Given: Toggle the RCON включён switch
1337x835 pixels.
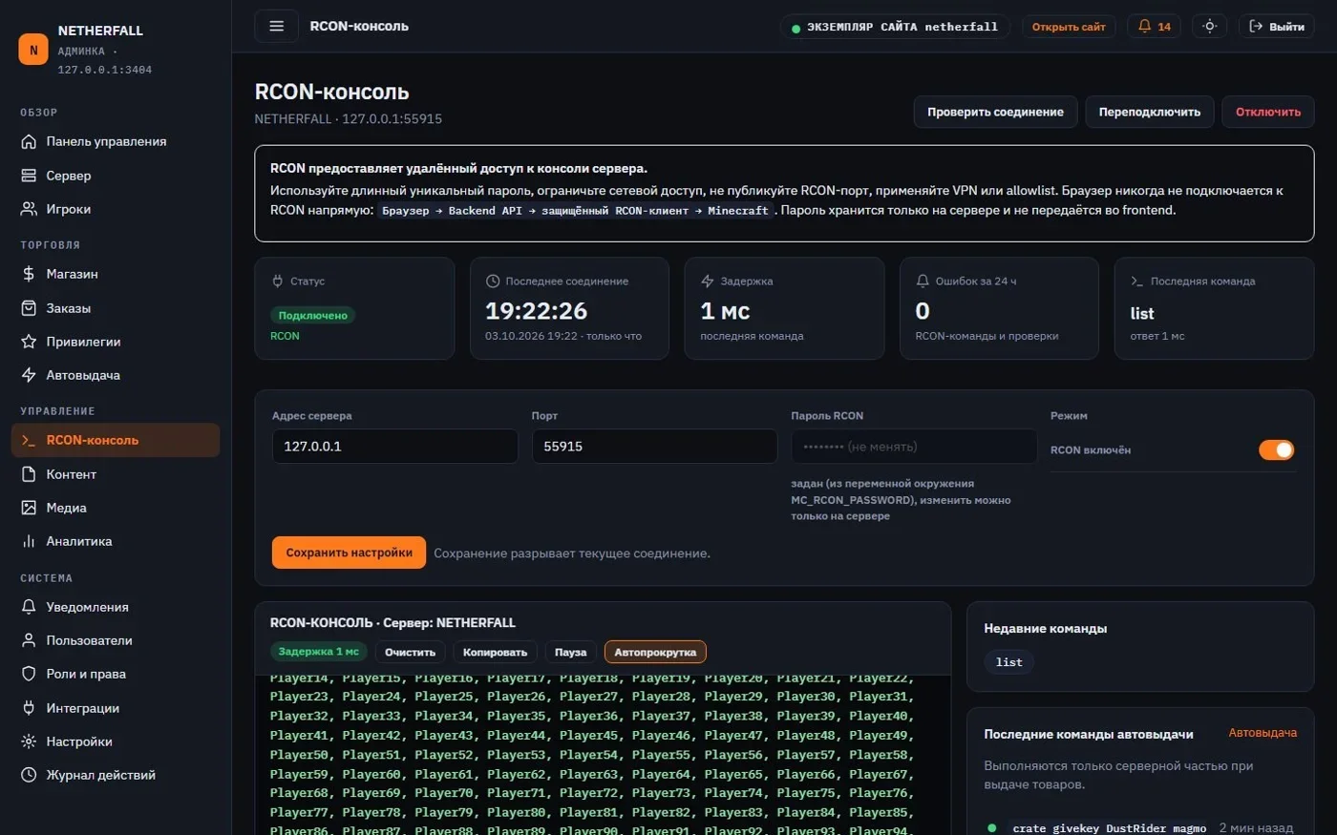Looking at the screenshot, I should pyautogui.click(x=1276, y=449).
